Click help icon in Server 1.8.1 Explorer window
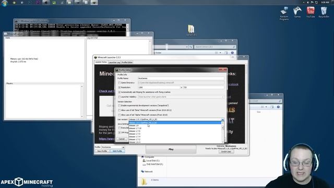 point(232,53)
